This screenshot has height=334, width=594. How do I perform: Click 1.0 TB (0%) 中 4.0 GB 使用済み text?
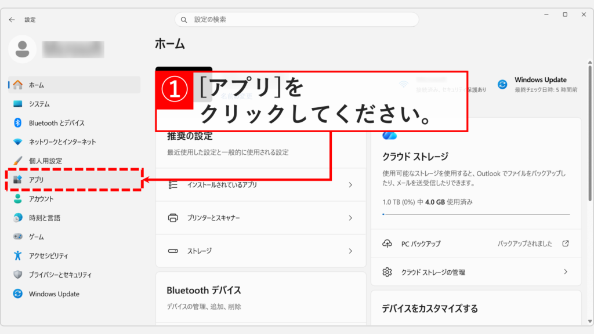pos(428,202)
